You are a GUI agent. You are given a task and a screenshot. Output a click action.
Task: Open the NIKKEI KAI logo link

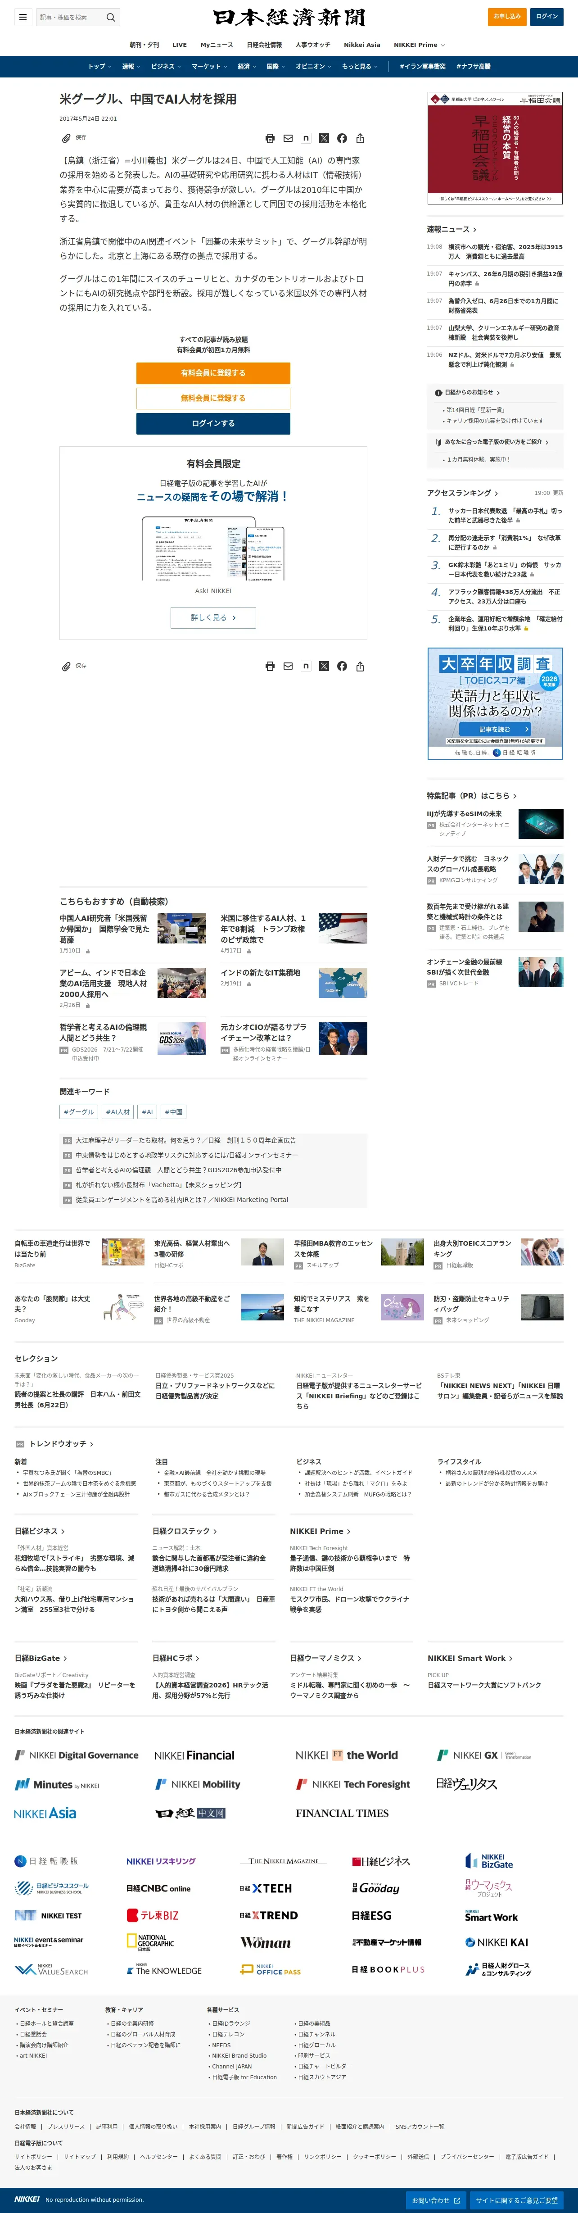click(x=497, y=1942)
